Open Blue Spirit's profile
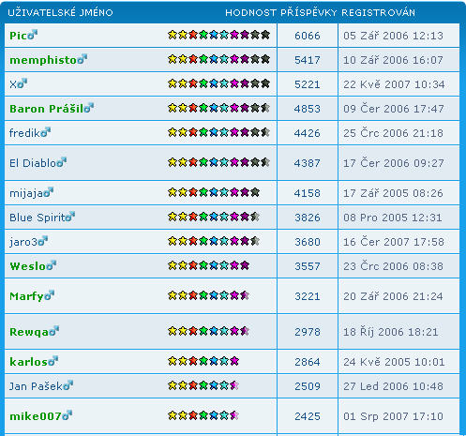The width and height of the screenshot is (466, 436). tap(38, 218)
